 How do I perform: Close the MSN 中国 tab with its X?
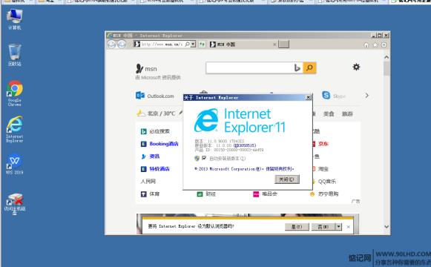click(274, 44)
